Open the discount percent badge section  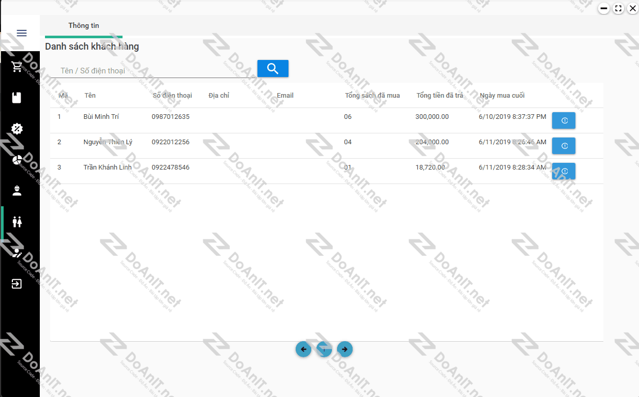point(17,129)
